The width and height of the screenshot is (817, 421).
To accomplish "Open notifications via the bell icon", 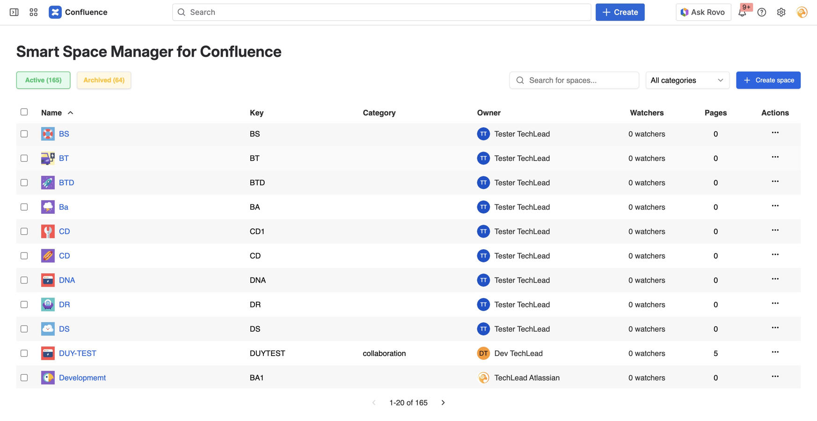I will [x=742, y=12].
